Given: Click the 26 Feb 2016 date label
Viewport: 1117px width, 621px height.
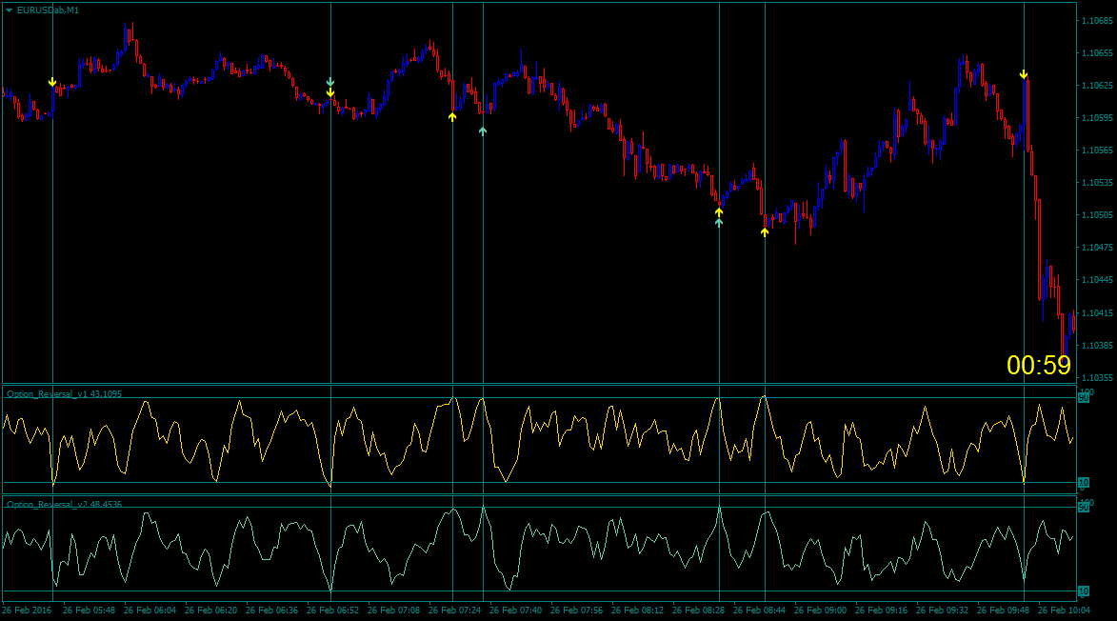Looking at the screenshot, I should click(x=27, y=611).
